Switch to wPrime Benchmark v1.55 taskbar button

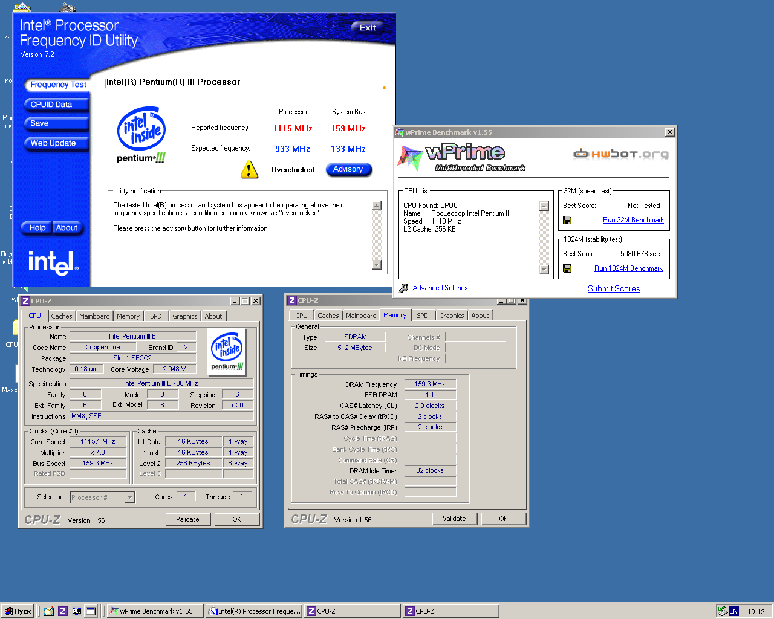click(x=155, y=611)
